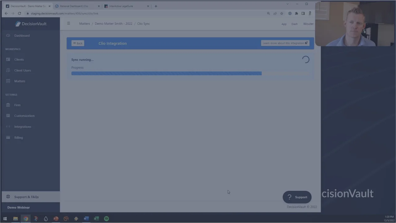Reload the current page

coord(19,13)
